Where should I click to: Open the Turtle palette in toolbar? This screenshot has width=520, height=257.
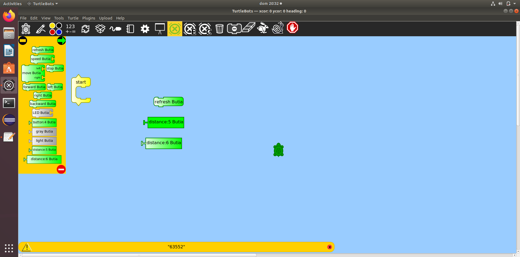pos(26,29)
